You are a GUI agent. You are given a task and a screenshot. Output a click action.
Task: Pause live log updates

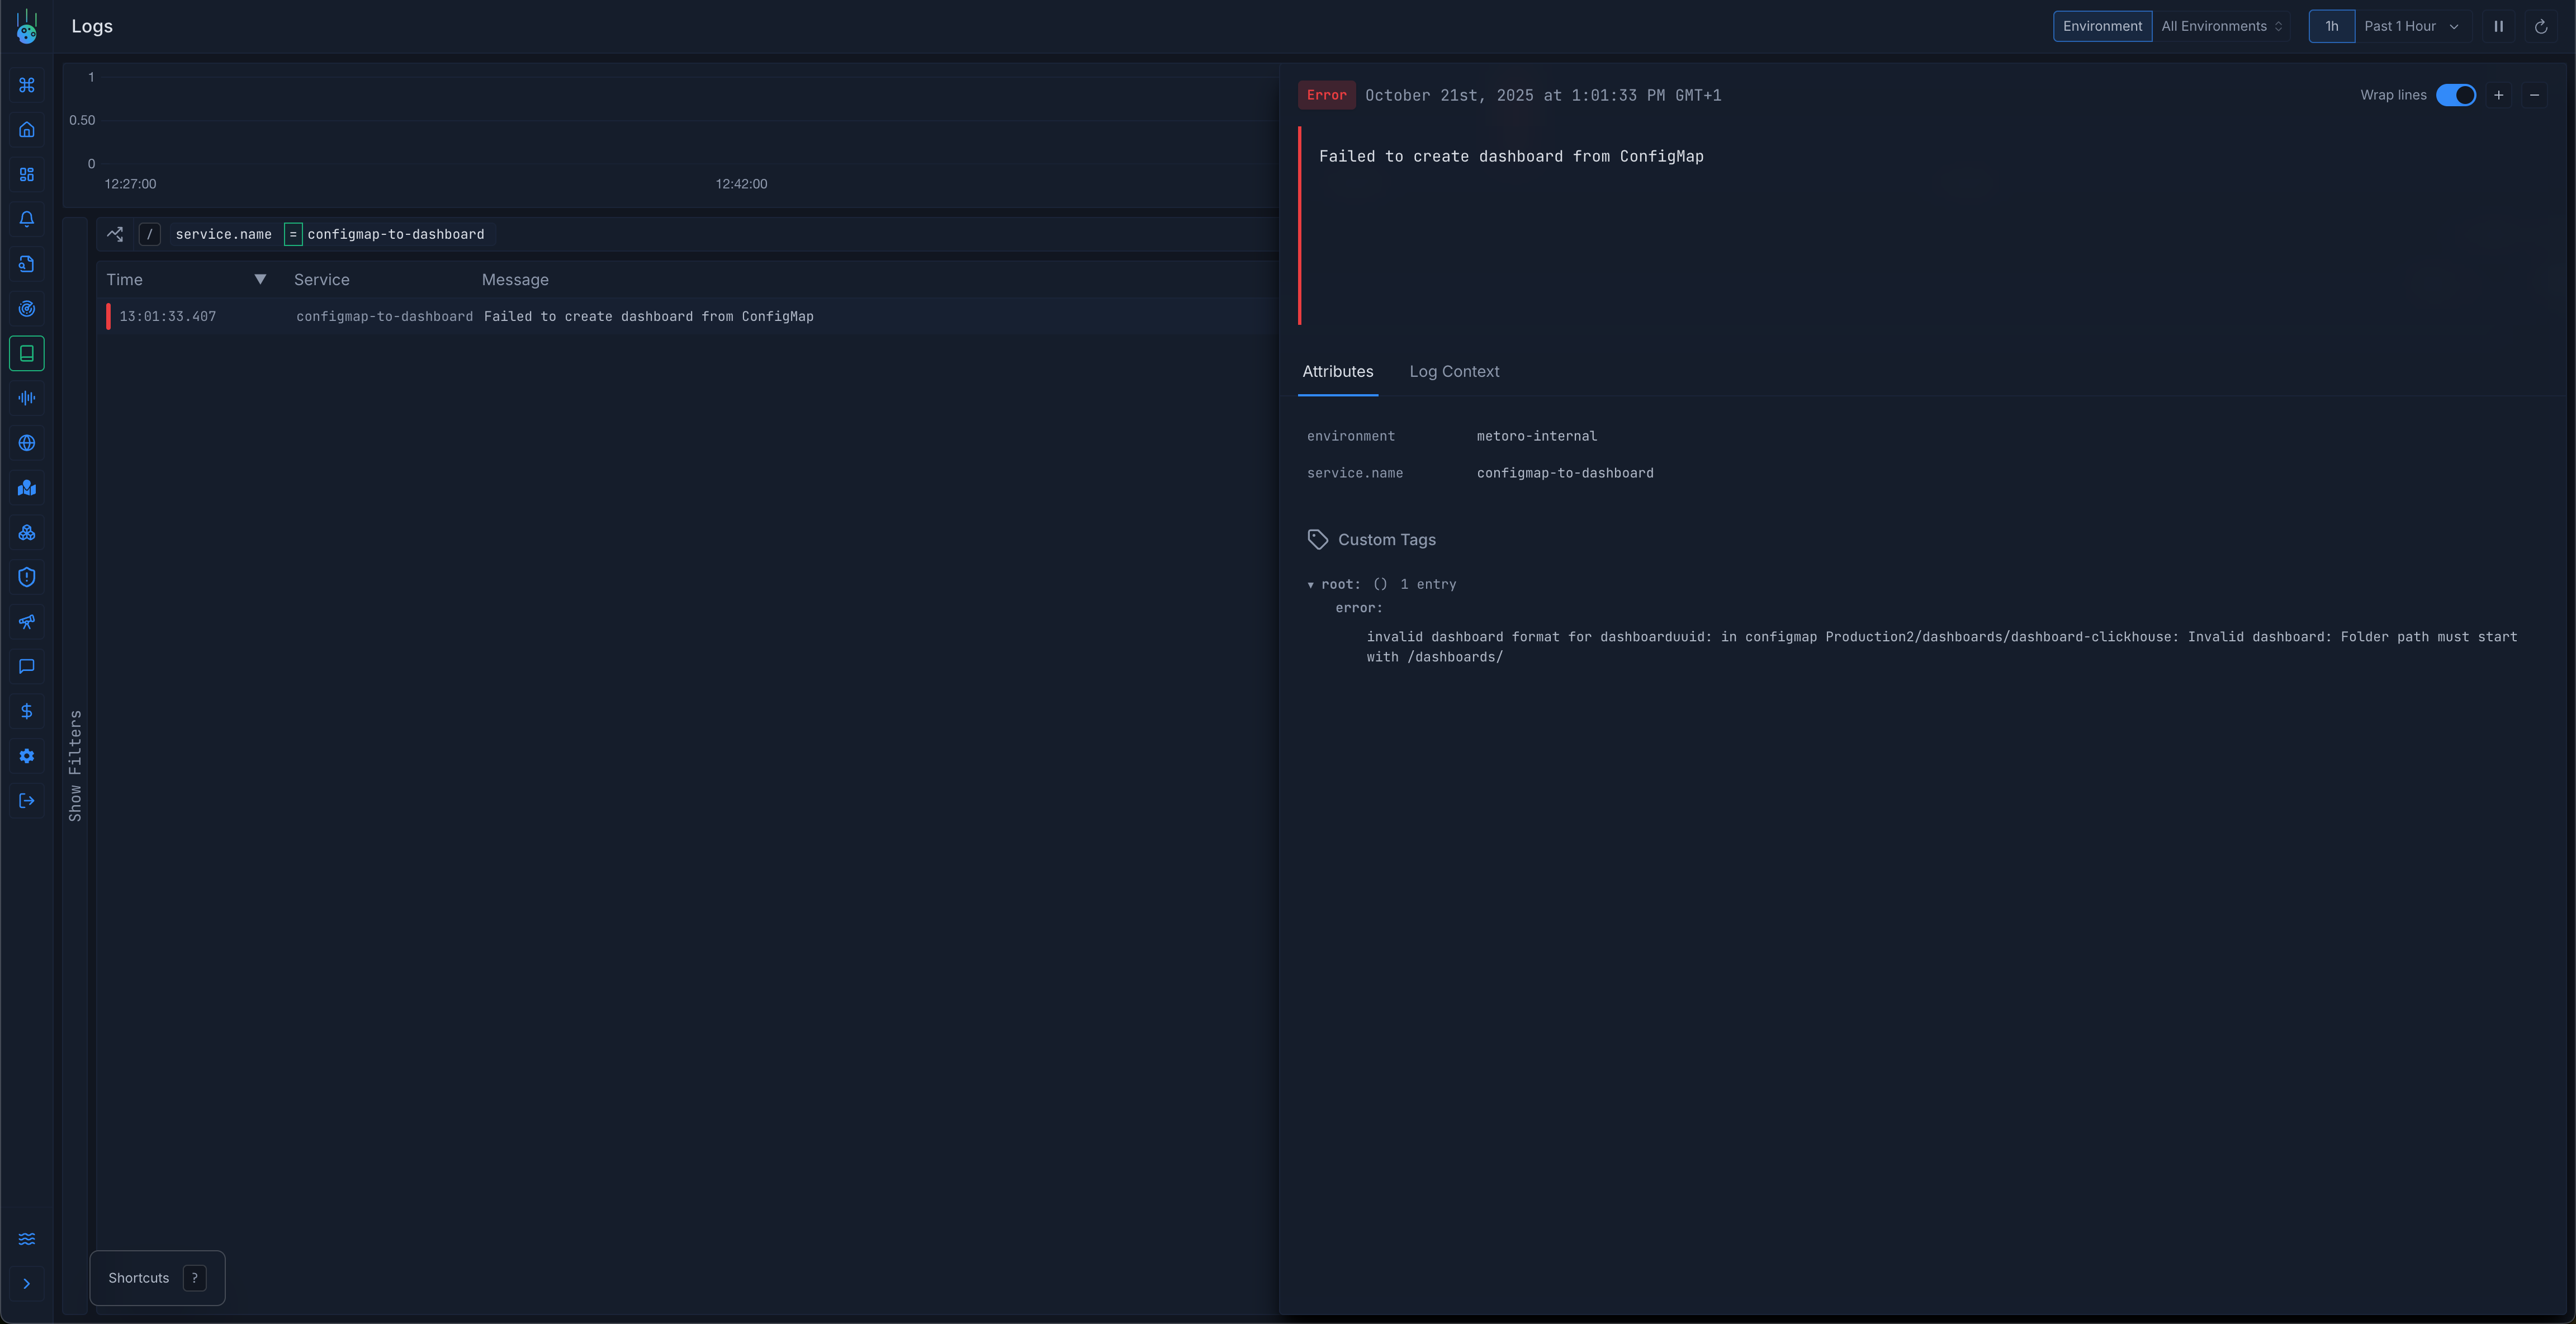2498,27
